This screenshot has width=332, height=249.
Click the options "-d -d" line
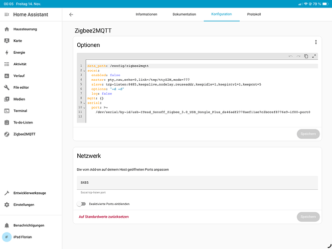[x=108, y=89]
